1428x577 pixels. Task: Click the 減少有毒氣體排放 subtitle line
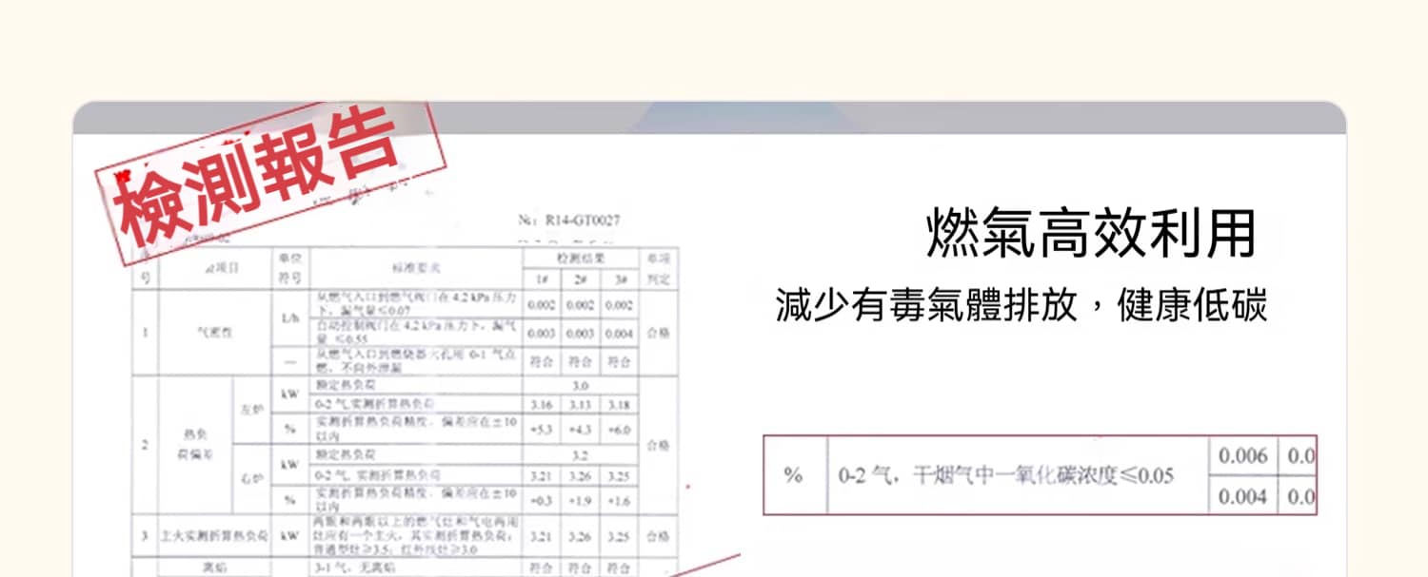[x=1021, y=307]
